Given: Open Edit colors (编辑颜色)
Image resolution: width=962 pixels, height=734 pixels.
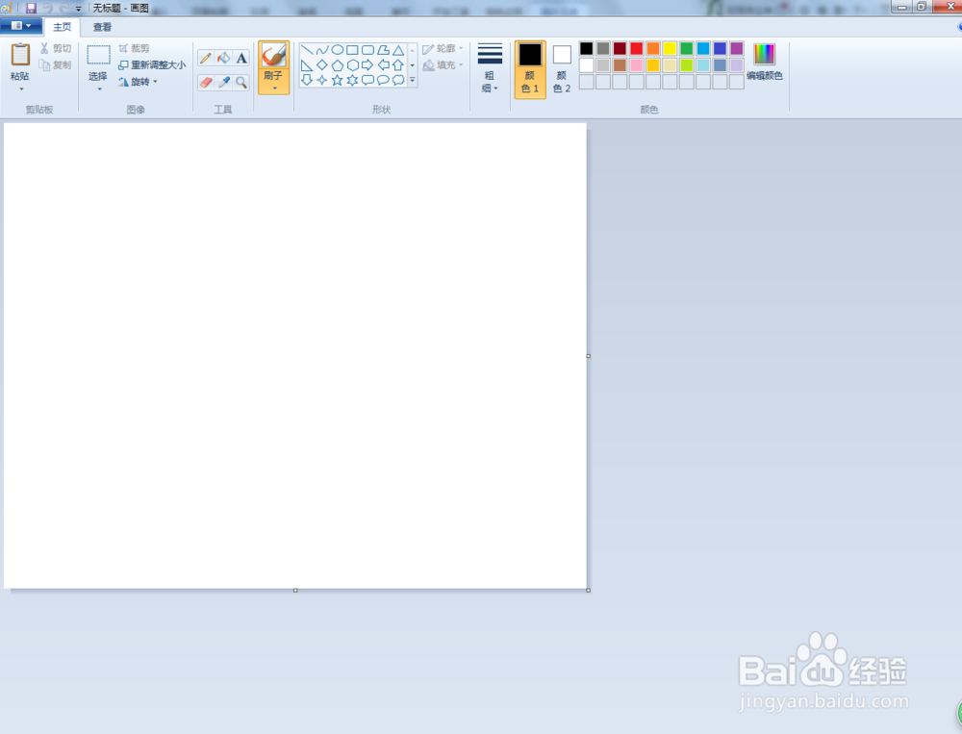Looking at the screenshot, I should point(765,63).
